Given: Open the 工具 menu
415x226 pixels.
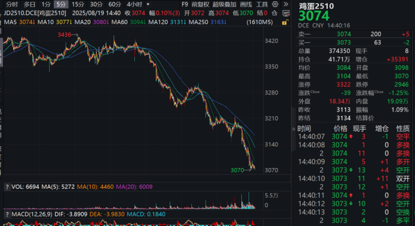Looking at the screenshot, I should click(x=262, y=4).
